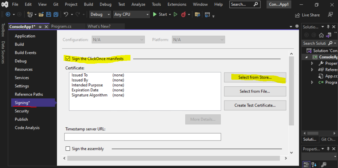Click the Home icon in Solution Explorer

tap(322, 35)
